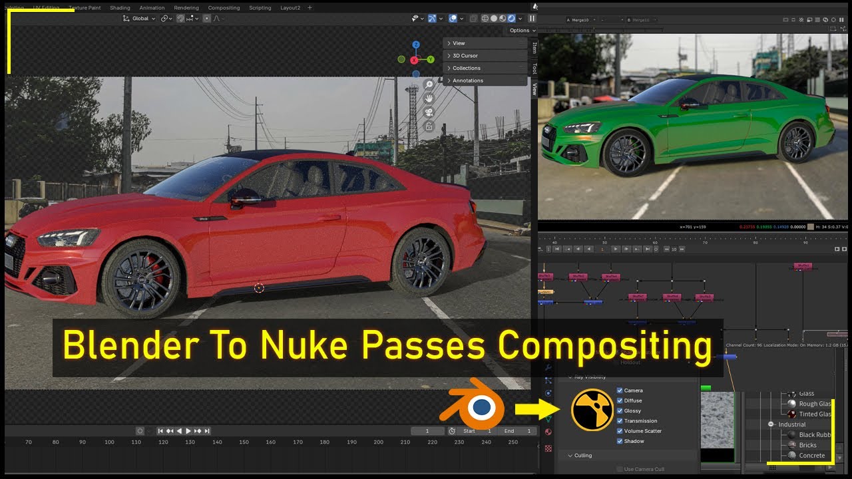
Task: Uncheck the Glossy ray visibility checkbox
Action: [620, 411]
